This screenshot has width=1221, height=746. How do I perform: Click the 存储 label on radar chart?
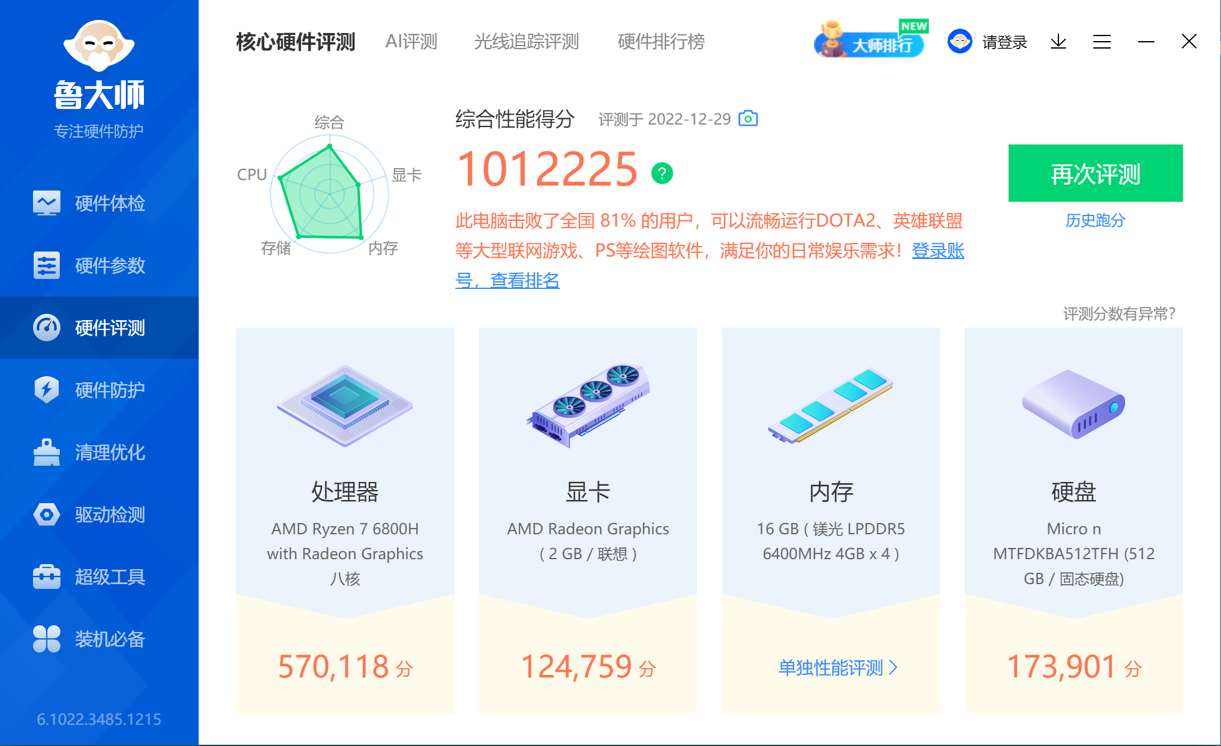276,248
